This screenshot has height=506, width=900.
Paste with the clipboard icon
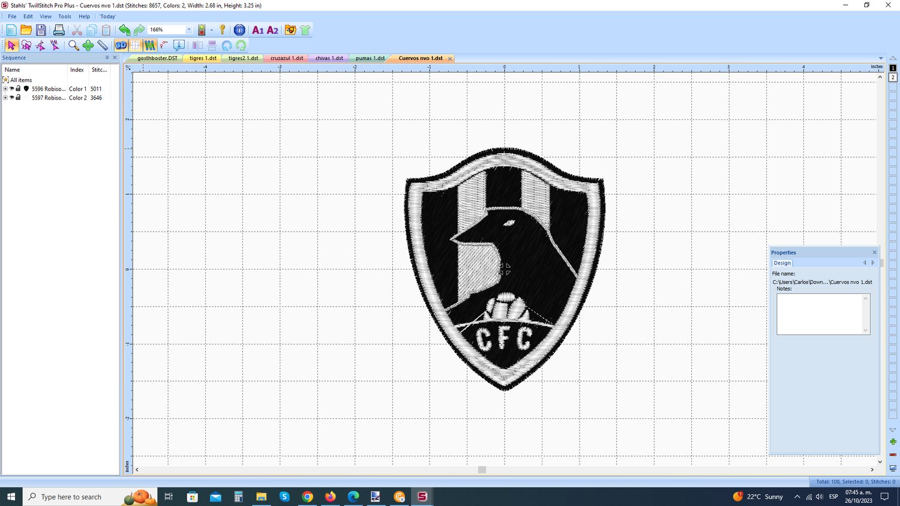(x=106, y=30)
